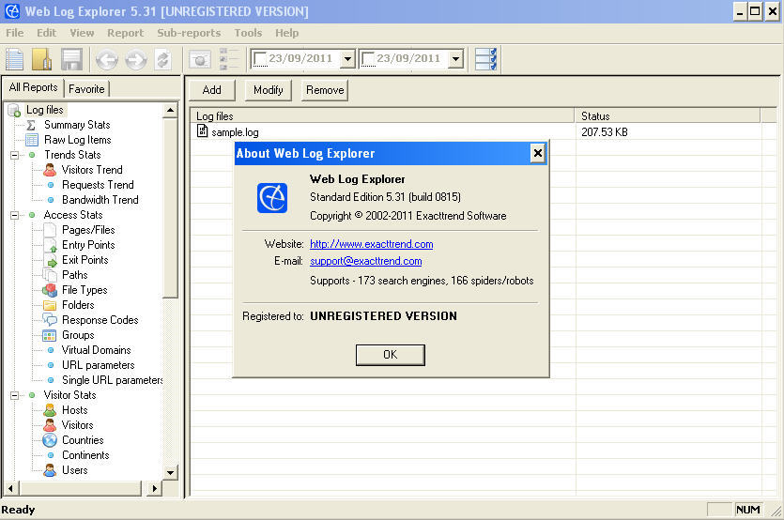The height and width of the screenshot is (520, 784).
Task: Click the new document toolbar icon
Action: pos(14,59)
